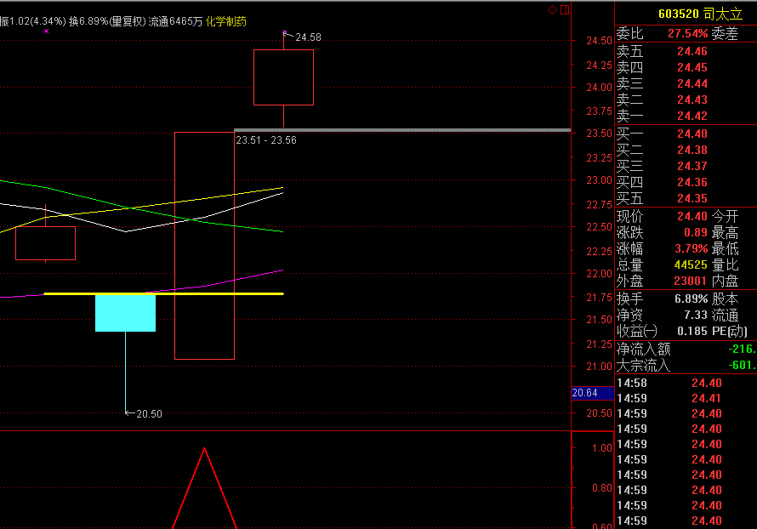The height and width of the screenshot is (529, 757).
Task: Click the 收益(一) 0.185 value
Action: click(692, 331)
